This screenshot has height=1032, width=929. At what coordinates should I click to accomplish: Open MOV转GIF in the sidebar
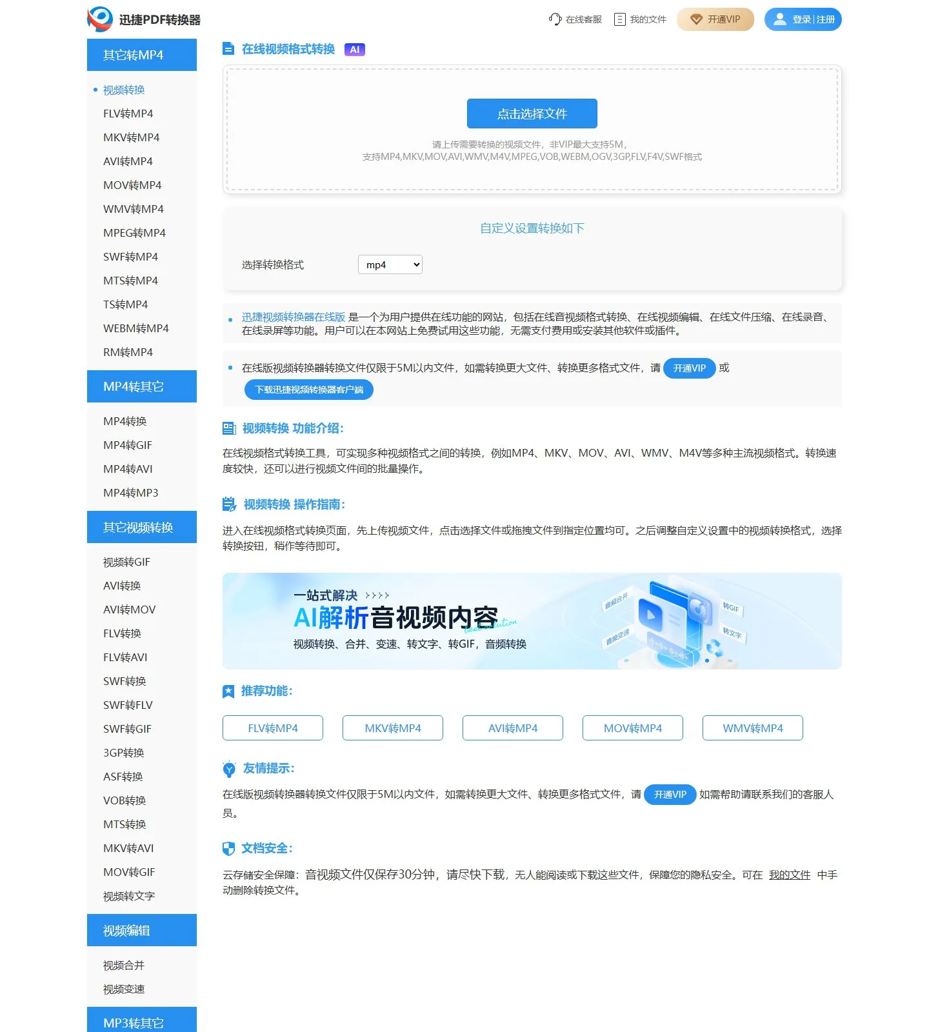click(x=129, y=872)
